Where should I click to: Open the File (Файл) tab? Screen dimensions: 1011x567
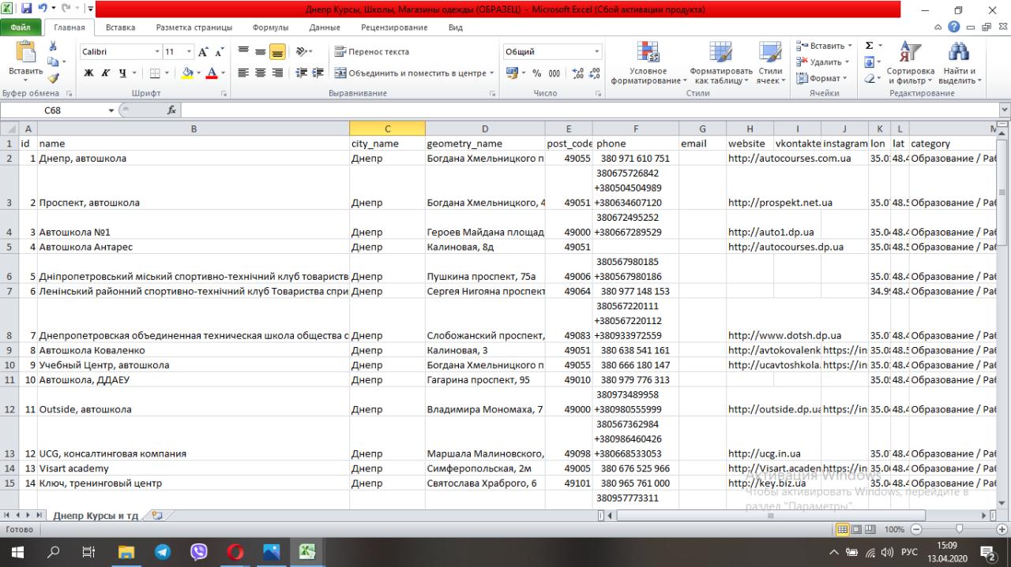pyautogui.click(x=21, y=28)
